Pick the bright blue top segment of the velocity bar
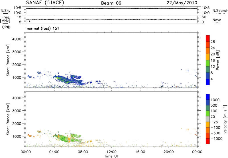This screenshot has width=228, height=158. point(208,97)
